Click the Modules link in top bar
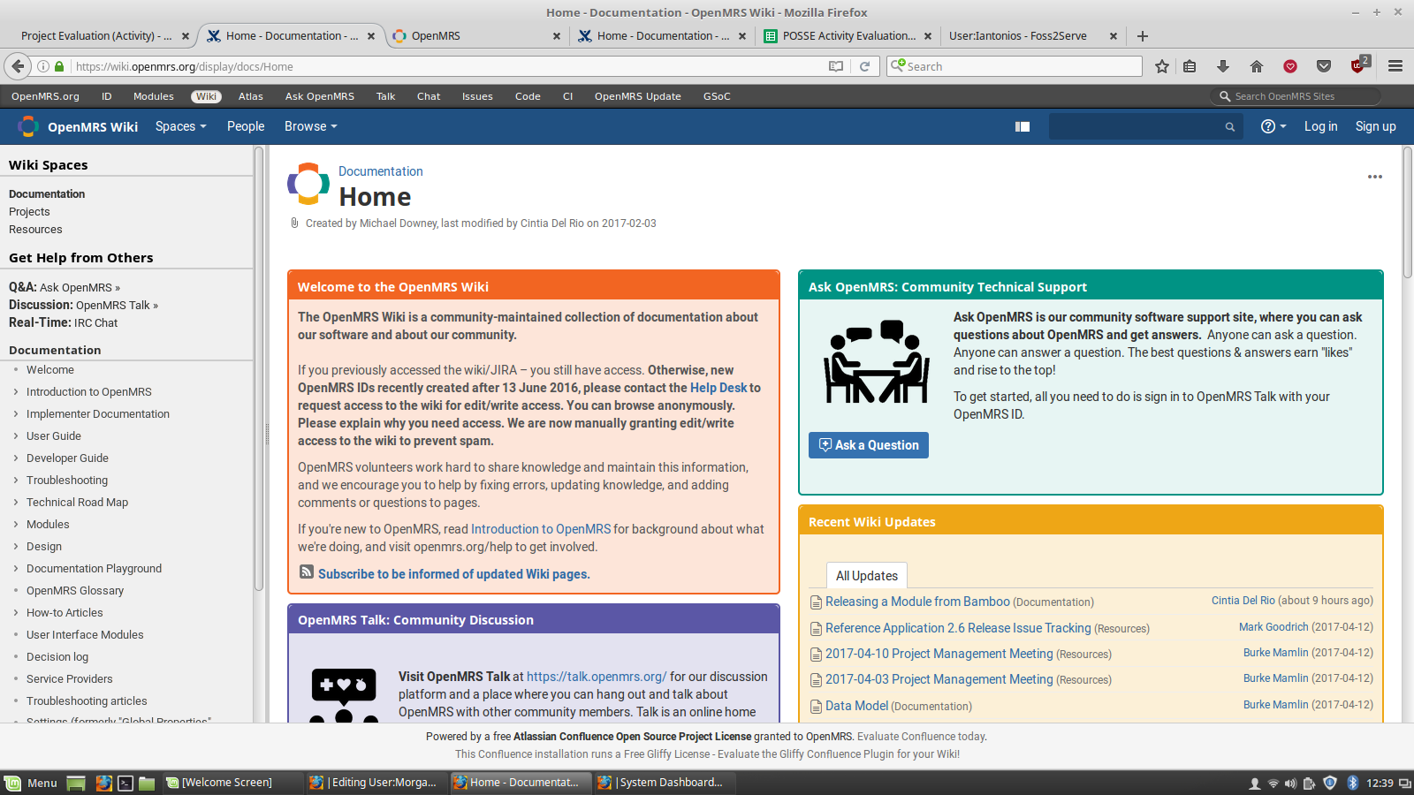The height and width of the screenshot is (795, 1414). [x=154, y=96]
